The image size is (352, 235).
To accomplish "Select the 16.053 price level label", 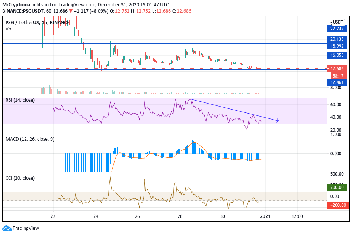I will (x=337, y=55).
